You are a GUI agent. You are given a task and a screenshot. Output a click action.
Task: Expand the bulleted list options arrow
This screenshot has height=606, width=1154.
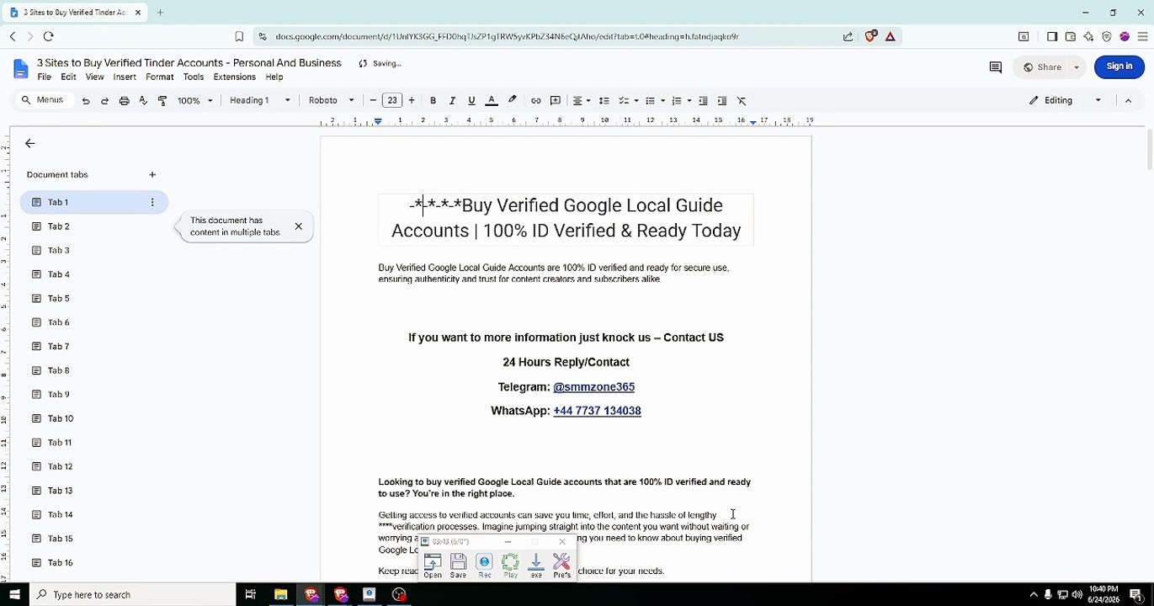point(663,101)
